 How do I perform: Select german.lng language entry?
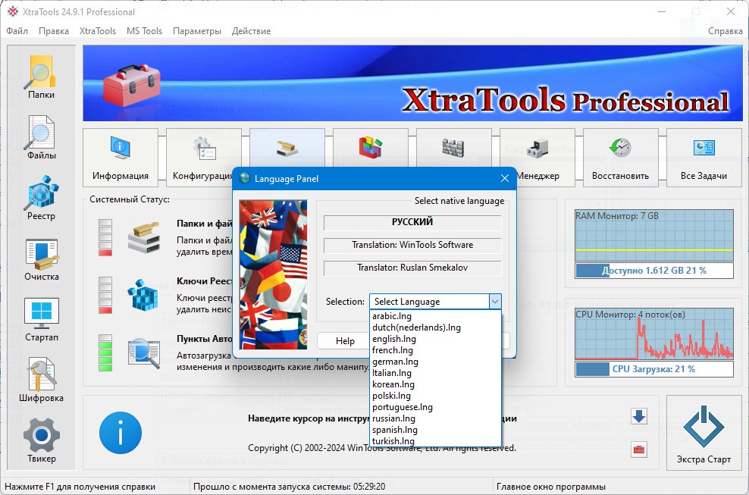pyautogui.click(x=395, y=362)
